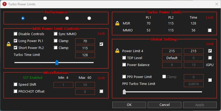Enable the Speed Shift checkbox
The height and width of the screenshot is (111, 221).
[15, 84]
